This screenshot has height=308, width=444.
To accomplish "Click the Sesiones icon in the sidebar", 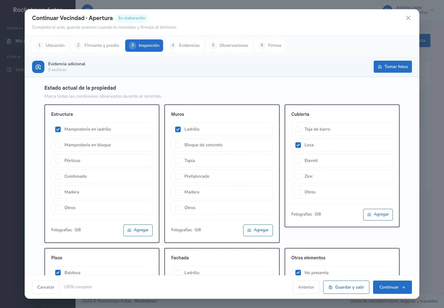I will click(9, 70).
